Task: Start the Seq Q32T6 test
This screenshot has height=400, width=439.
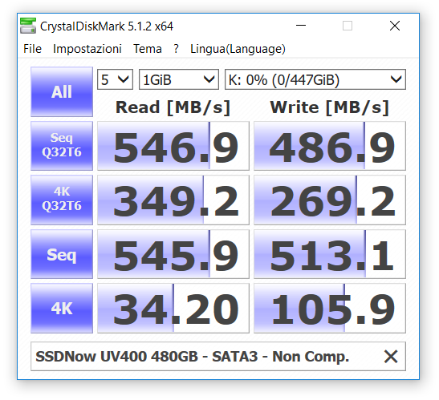Action: click(62, 145)
